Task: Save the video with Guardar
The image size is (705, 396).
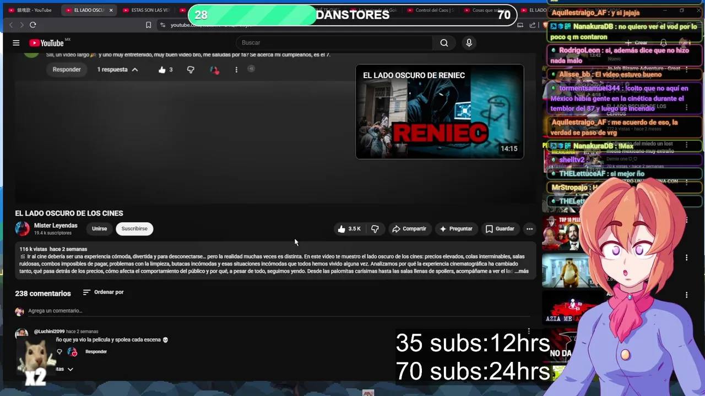Action: click(x=500, y=229)
